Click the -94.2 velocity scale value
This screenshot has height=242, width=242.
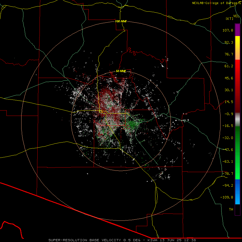point(228,185)
